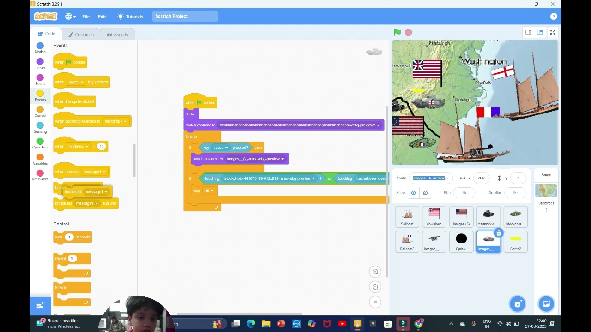The width and height of the screenshot is (591, 332).
Task: Select the Sprite2 yellow sprite
Action: coord(516,242)
